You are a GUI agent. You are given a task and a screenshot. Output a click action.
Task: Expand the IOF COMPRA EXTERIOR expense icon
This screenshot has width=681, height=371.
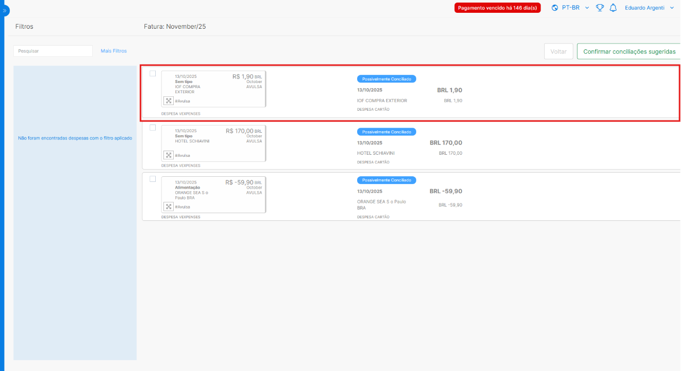point(169,101)
